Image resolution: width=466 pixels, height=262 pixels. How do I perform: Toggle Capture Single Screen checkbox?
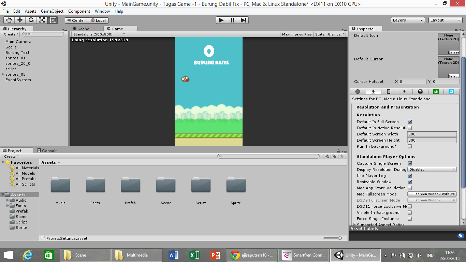point(410,163)
